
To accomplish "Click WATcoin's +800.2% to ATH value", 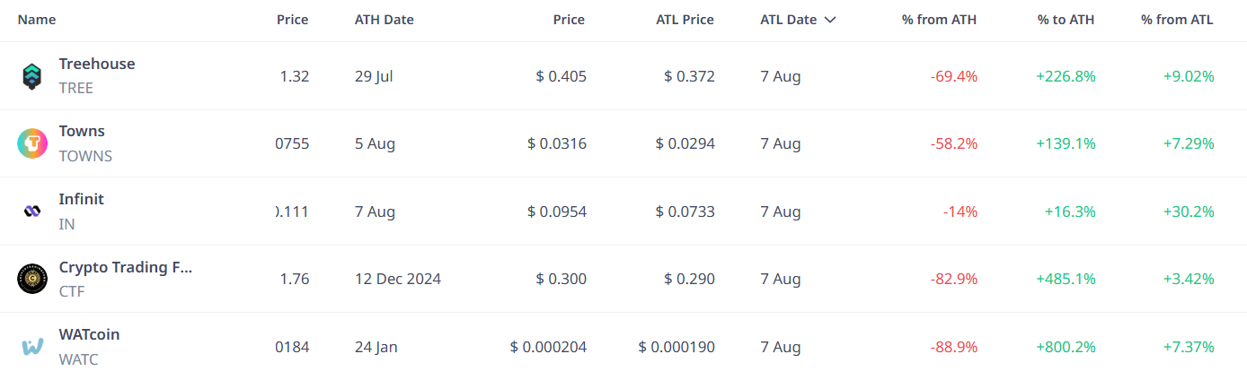I will coord(1066,347).
